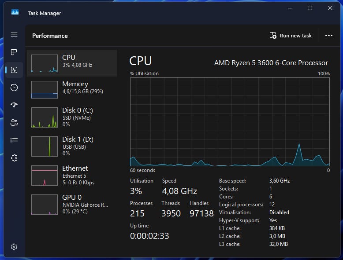Image resolution: width=343 pixels, height=260 pixels.
Task: Click the Disk 0 mini graph thumbnail
Action: click(45, 117)
